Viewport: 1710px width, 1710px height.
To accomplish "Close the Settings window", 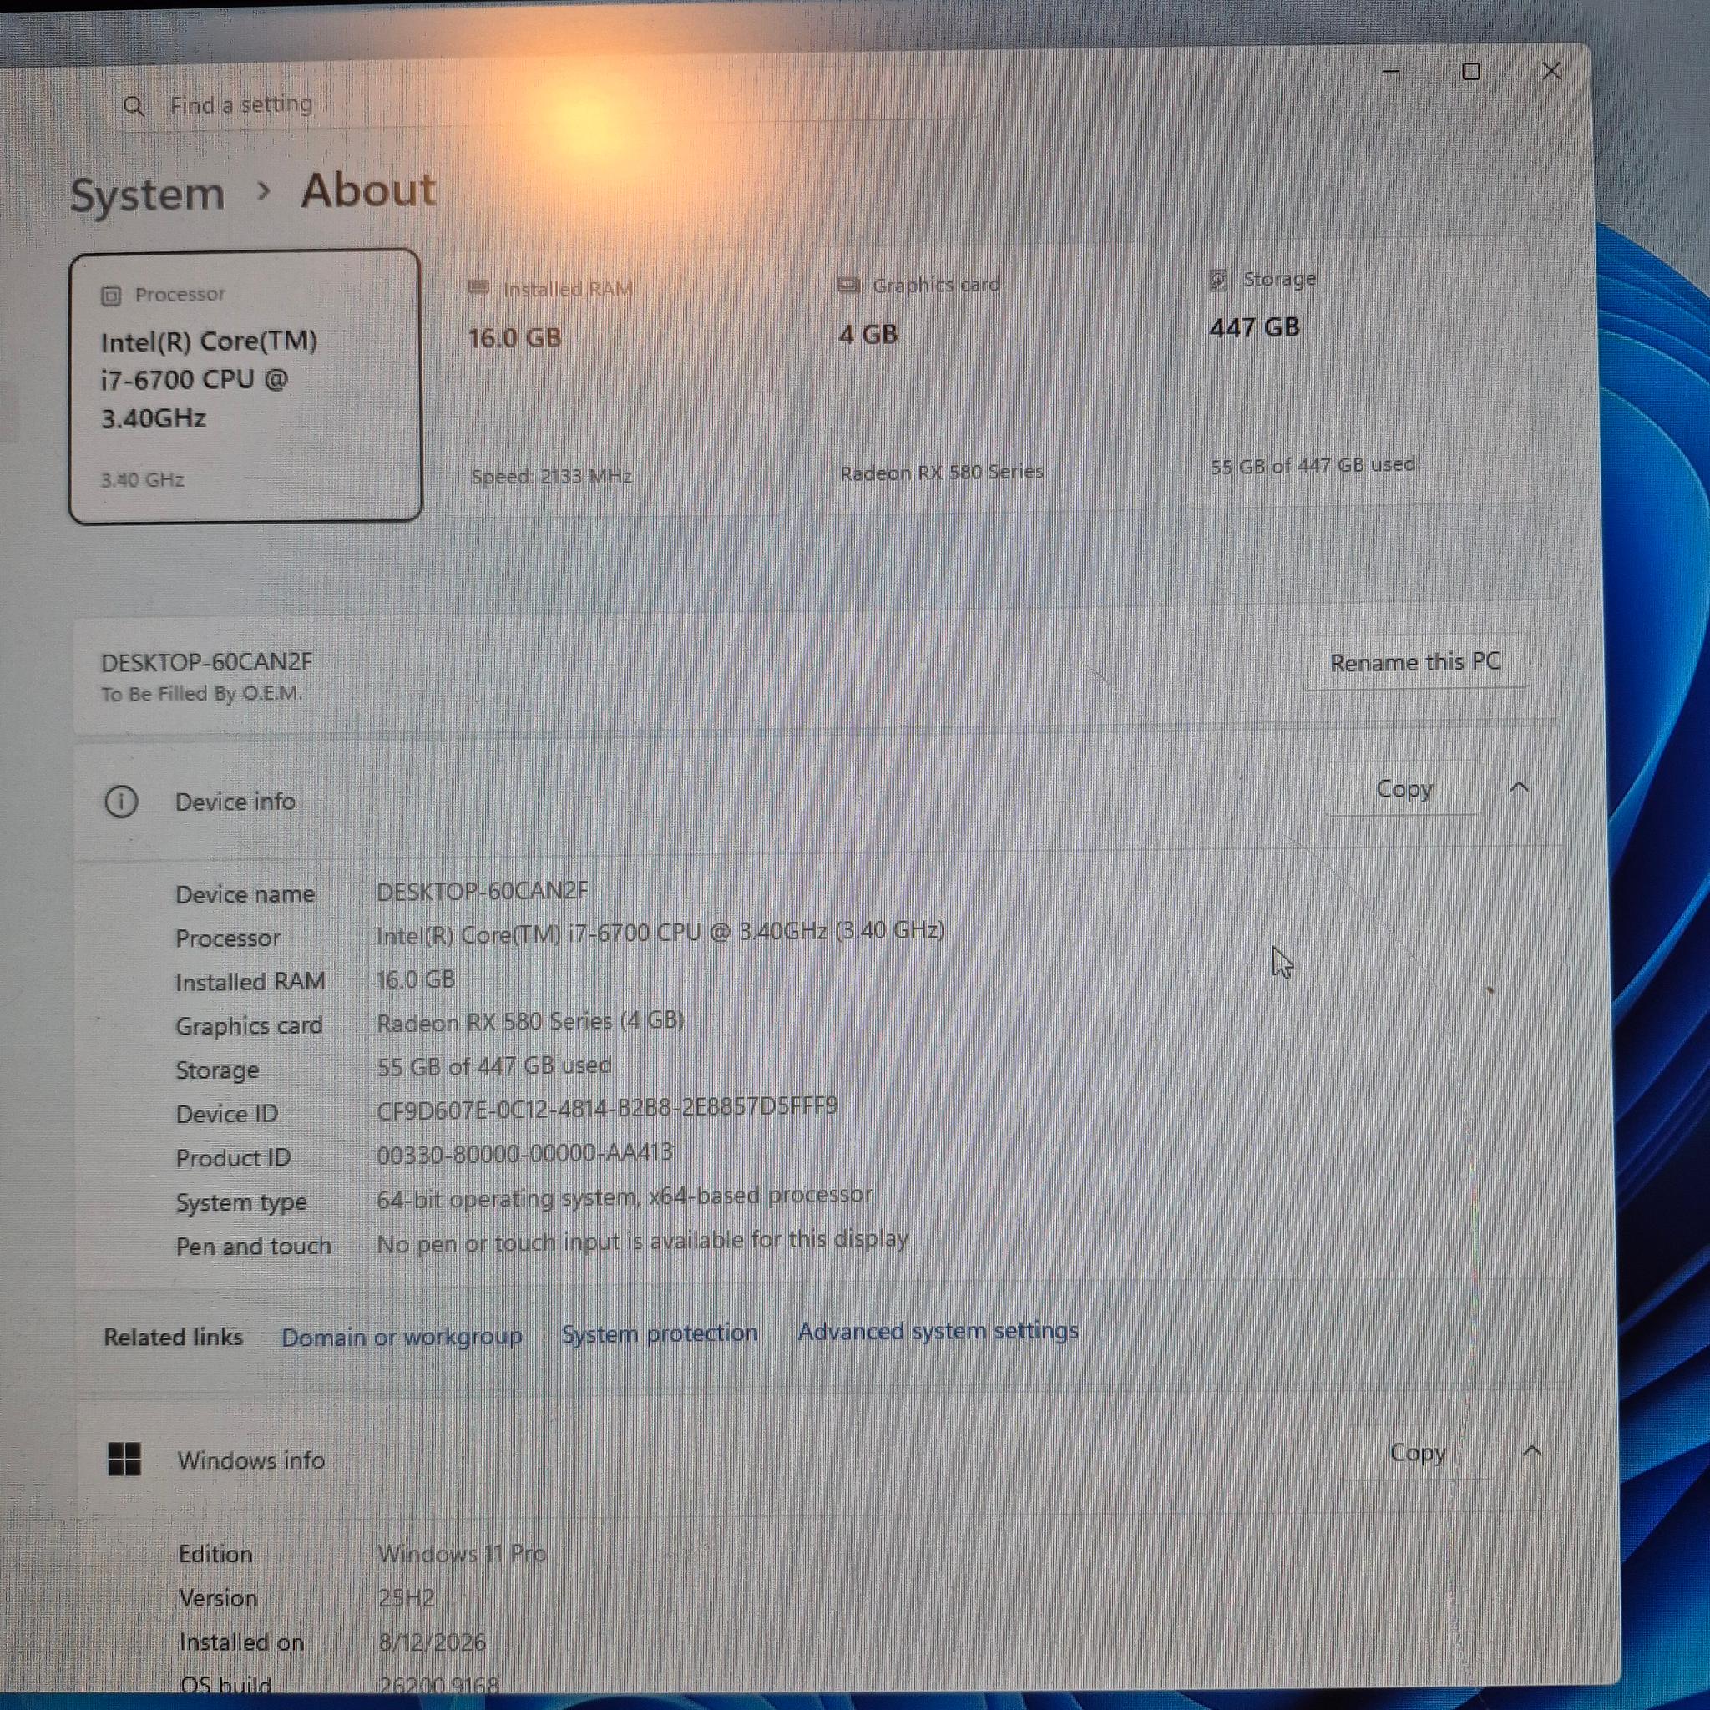I will pyautogui.click(x=1551, y=71).
